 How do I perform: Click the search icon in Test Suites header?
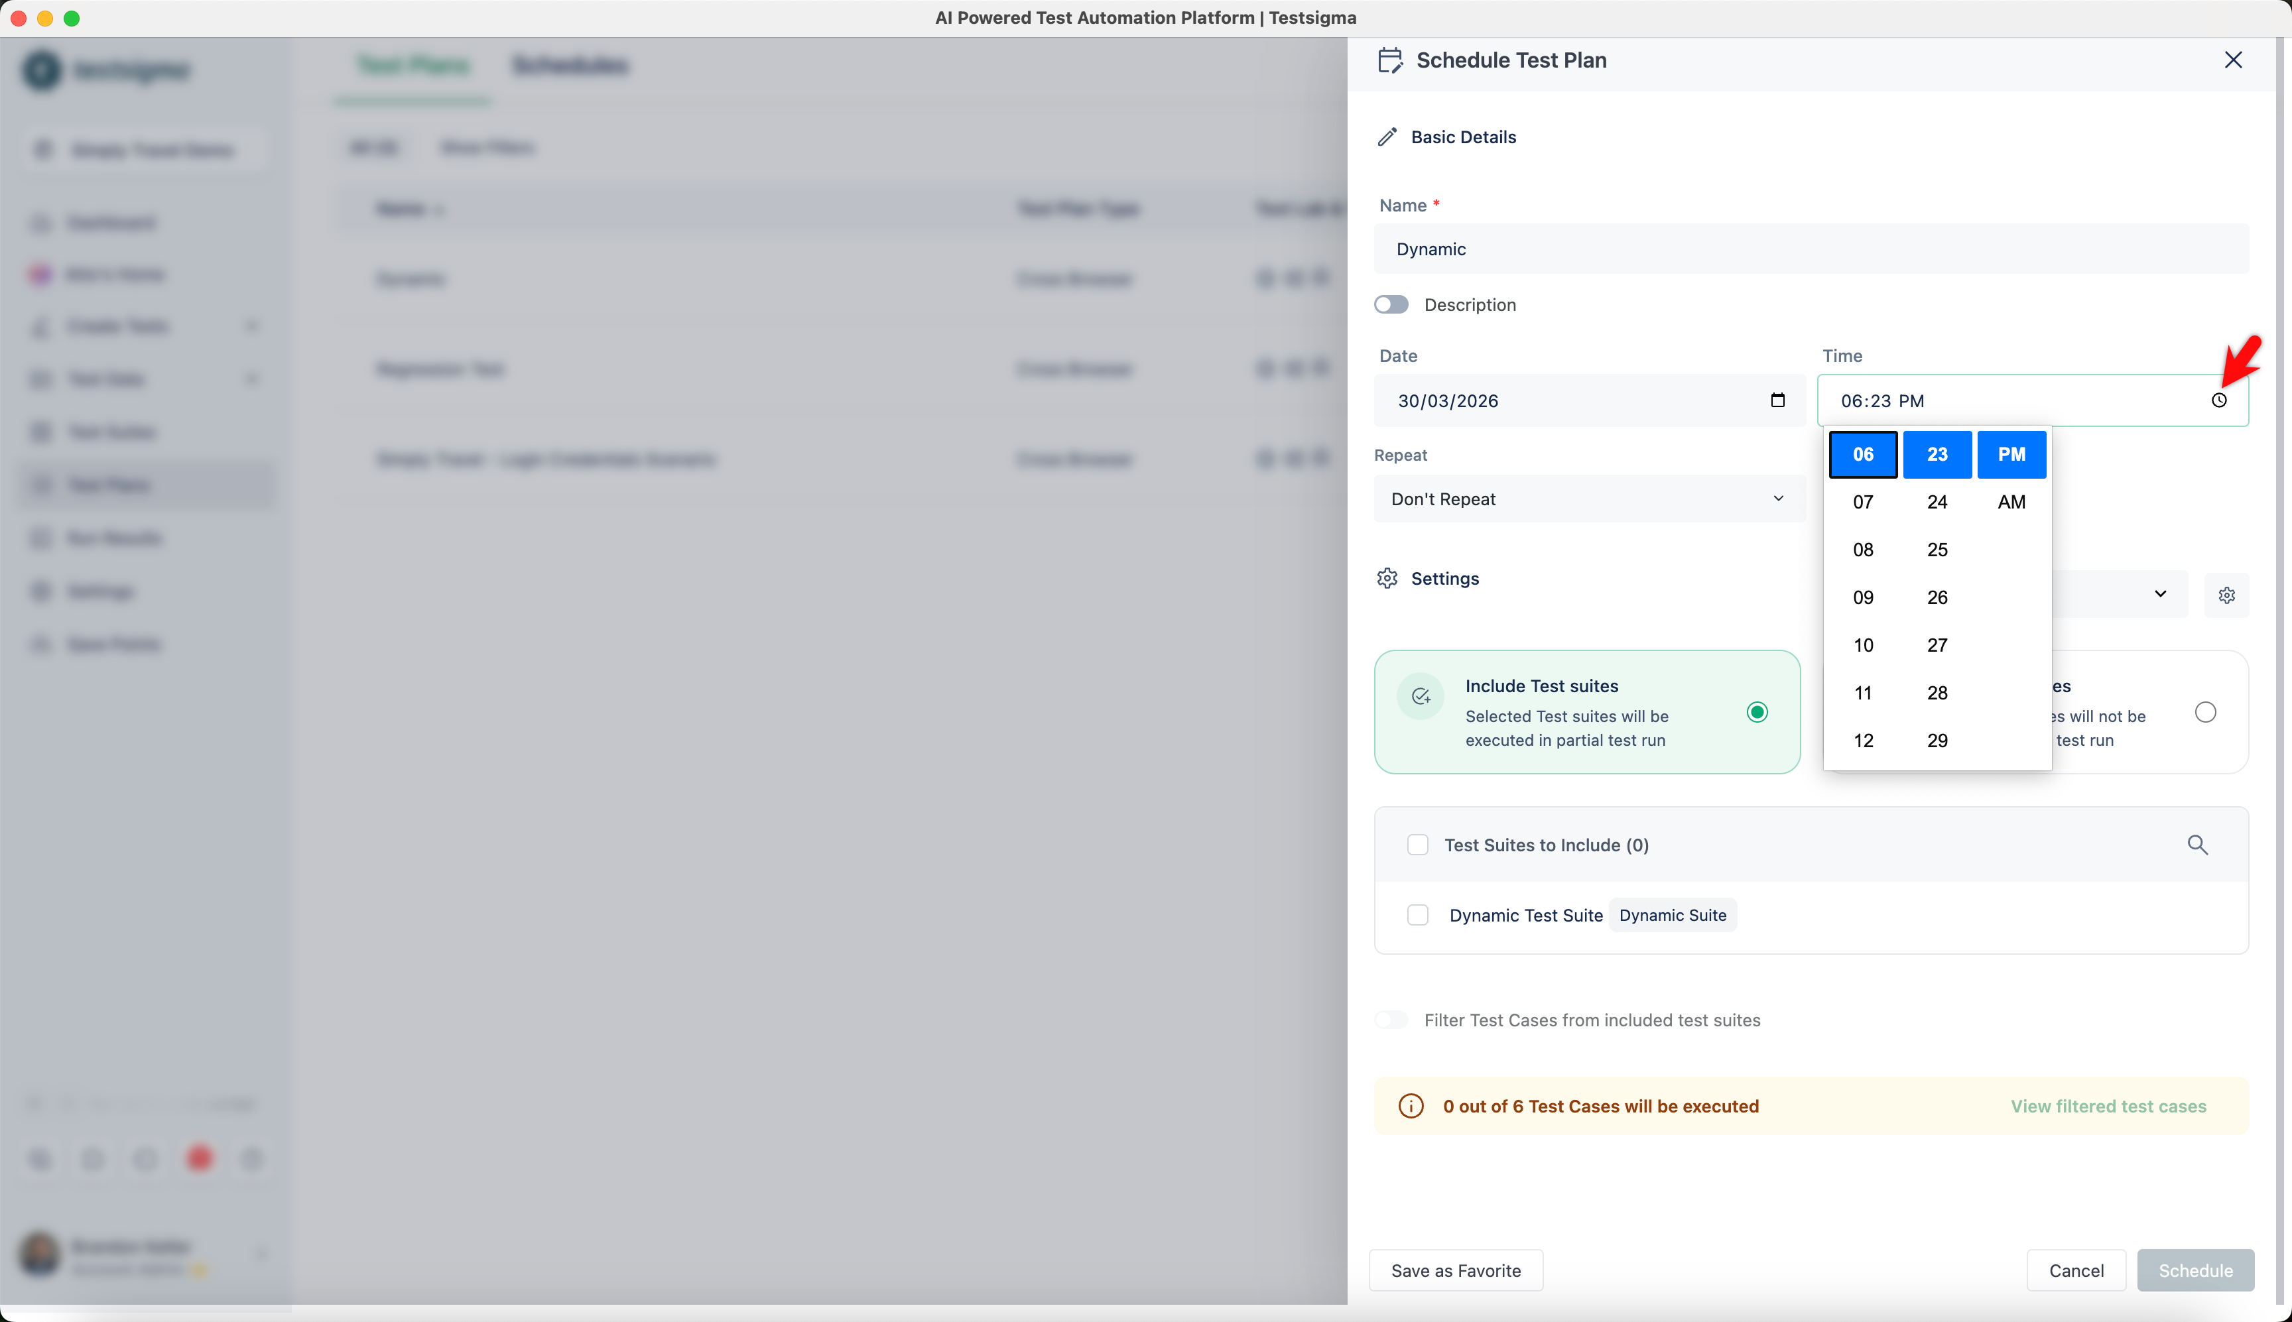[x=2196, y=845]
